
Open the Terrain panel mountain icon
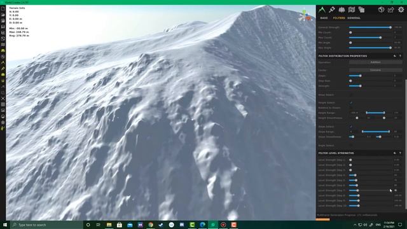[322, 10]
